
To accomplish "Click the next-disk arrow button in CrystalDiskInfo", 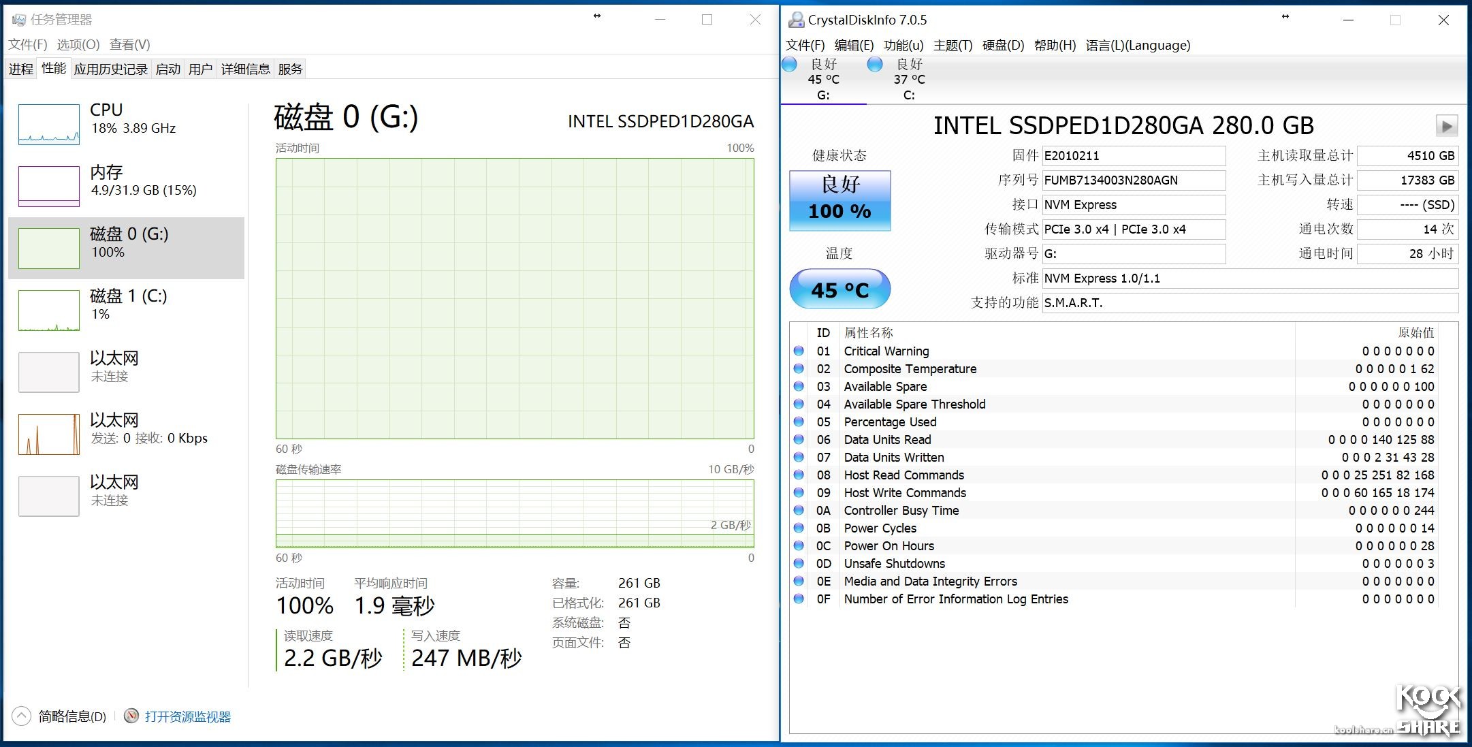I will (1446, 126).
